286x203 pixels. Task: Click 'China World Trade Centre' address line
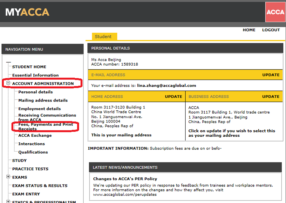[116, 112]
